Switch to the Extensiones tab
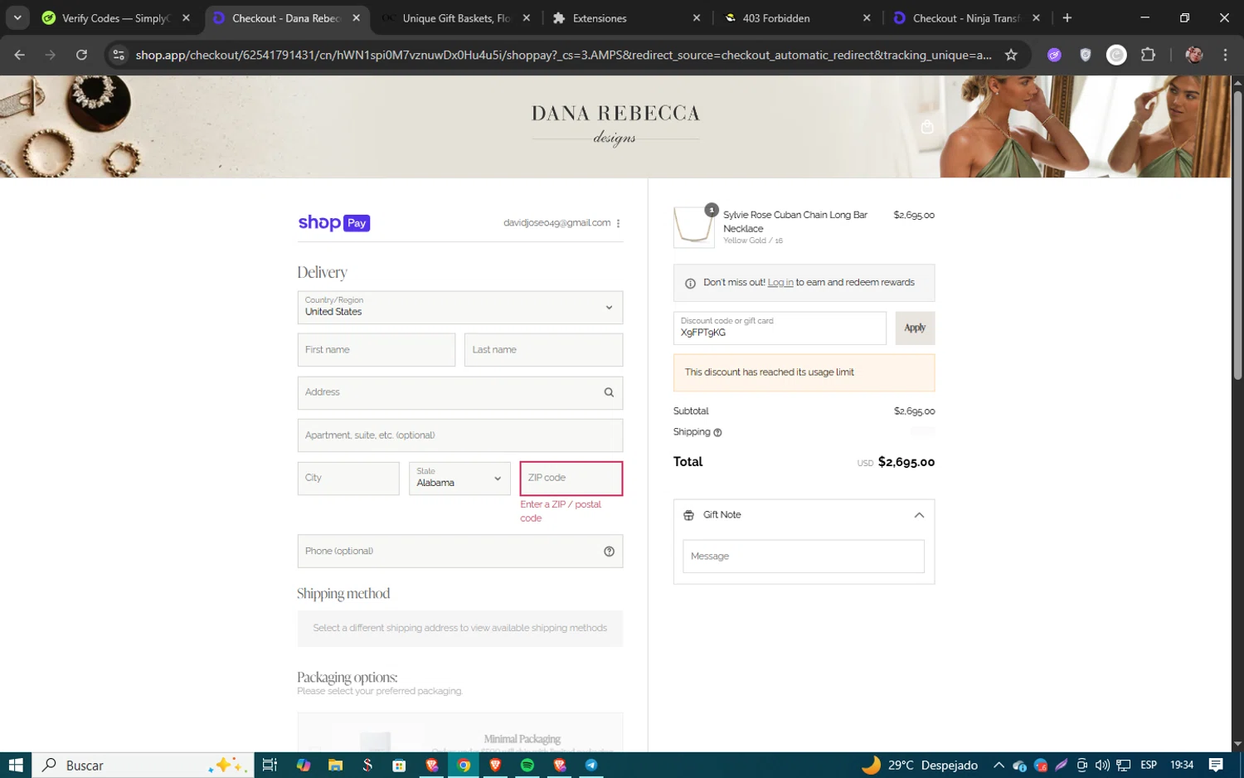 (x=627, y=18)
